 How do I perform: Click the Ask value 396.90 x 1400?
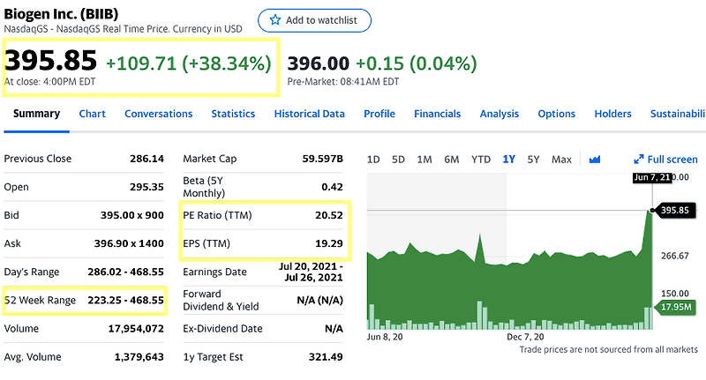(129, 243)
